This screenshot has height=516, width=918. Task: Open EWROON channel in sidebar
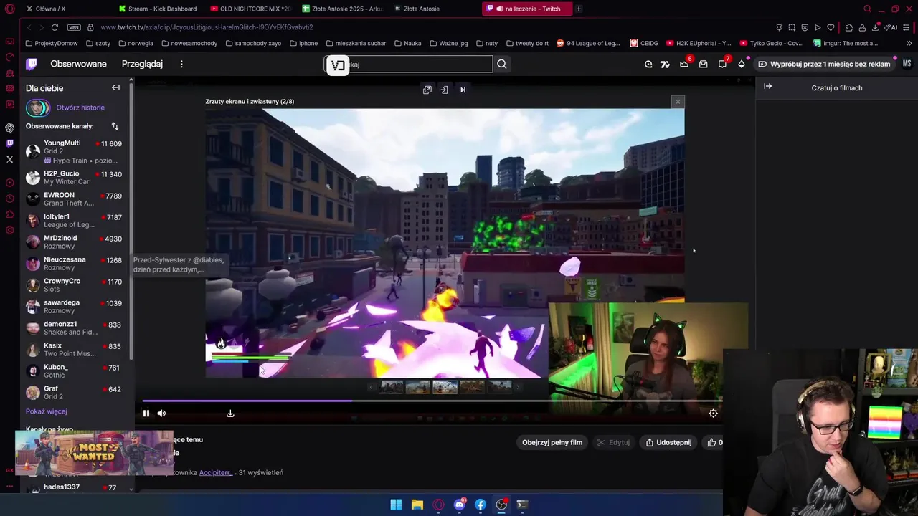[x=75, y=199]
